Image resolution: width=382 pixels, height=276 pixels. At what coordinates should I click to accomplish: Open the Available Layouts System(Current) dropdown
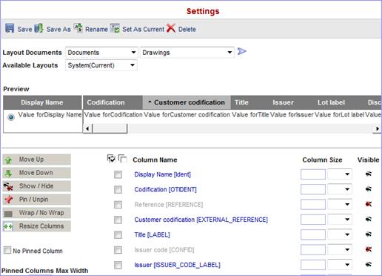click(x=101, y=65)
